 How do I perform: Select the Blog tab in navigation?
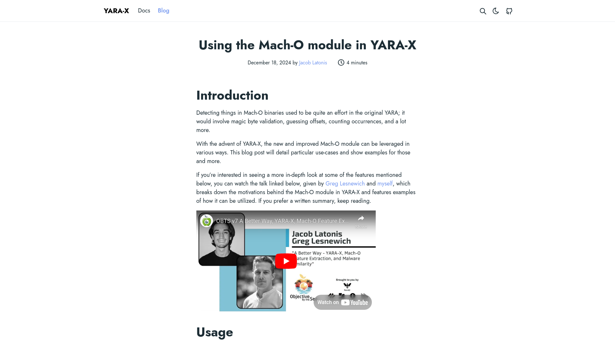[x=163, y=11]
